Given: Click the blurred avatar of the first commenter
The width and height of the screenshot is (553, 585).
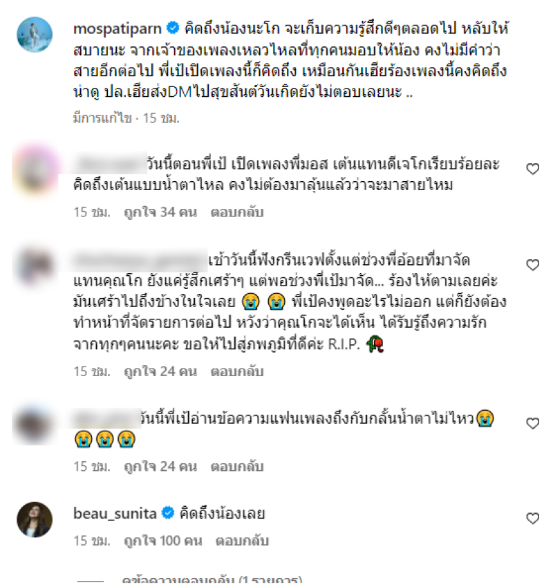Looking at the screenshot, I should [35, 170].
